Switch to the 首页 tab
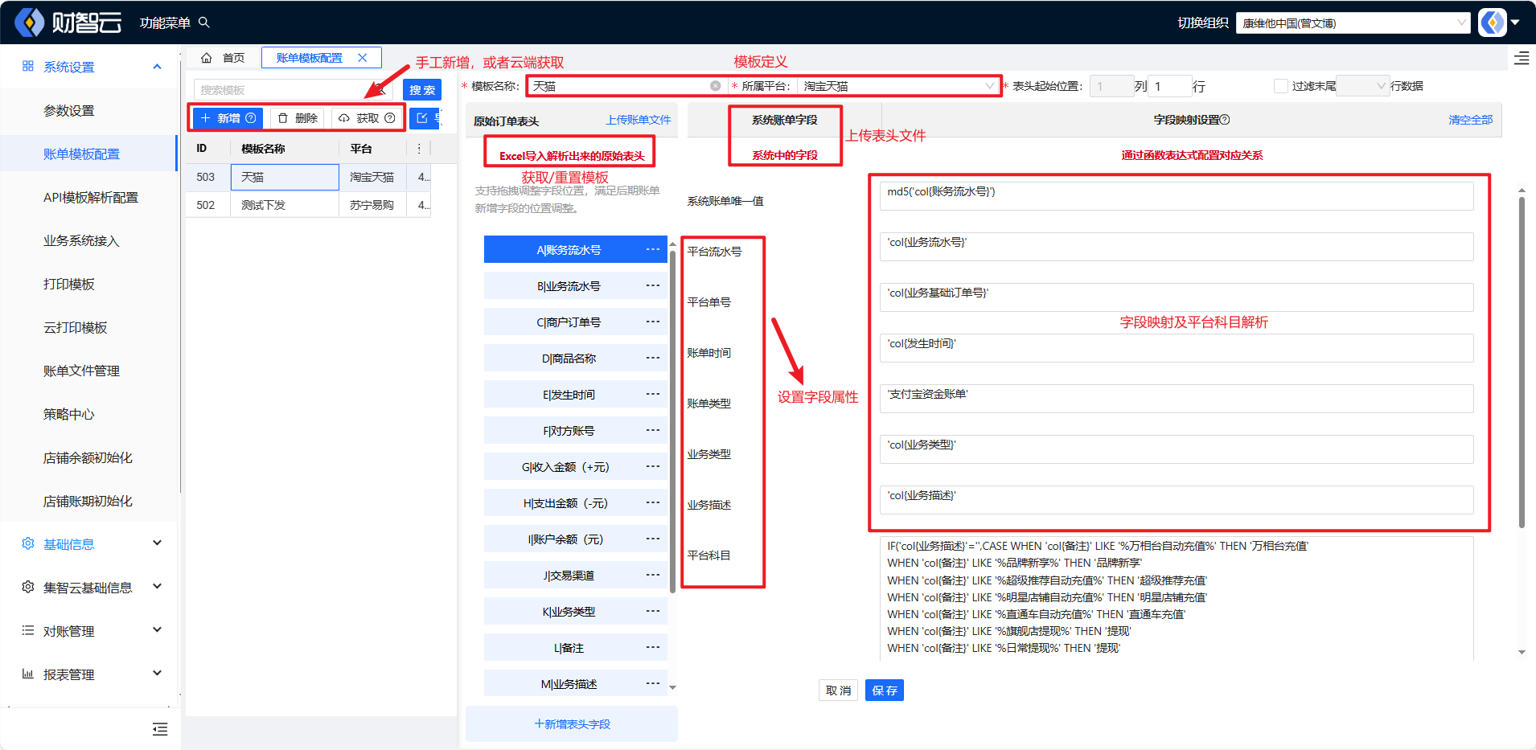Image resolution: width=1536 pixels, height=750 pixels. coord(233,58)
